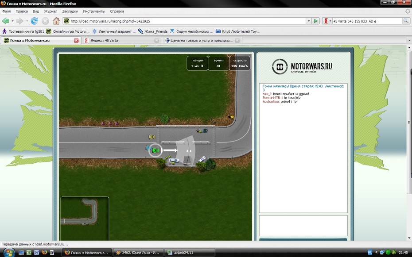Click the RL language indicator in the tray

(x=370, y=253)
